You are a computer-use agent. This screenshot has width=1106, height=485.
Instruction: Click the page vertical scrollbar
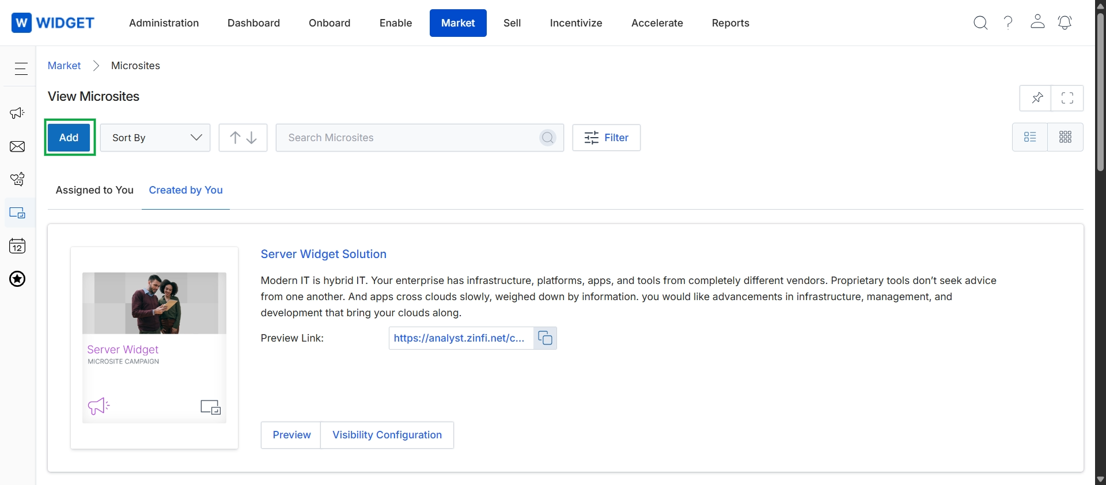[x=1100, y=92]
